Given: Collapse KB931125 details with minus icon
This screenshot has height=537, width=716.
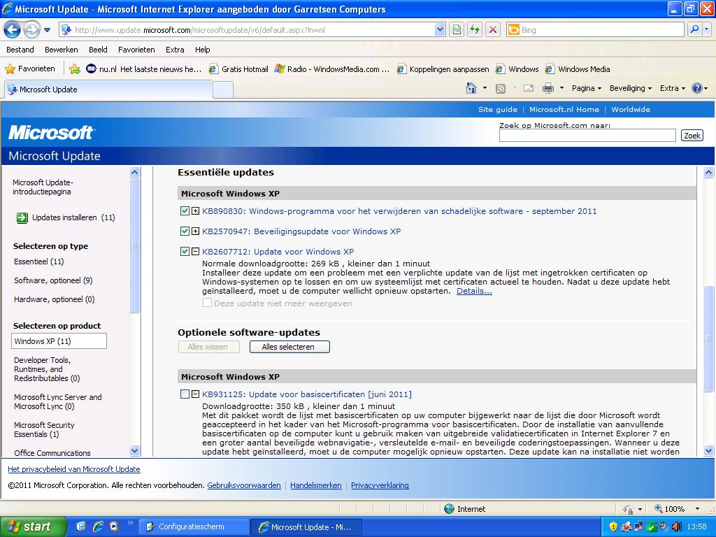Looking at the screenshot, I should click(x=196, y=394).
